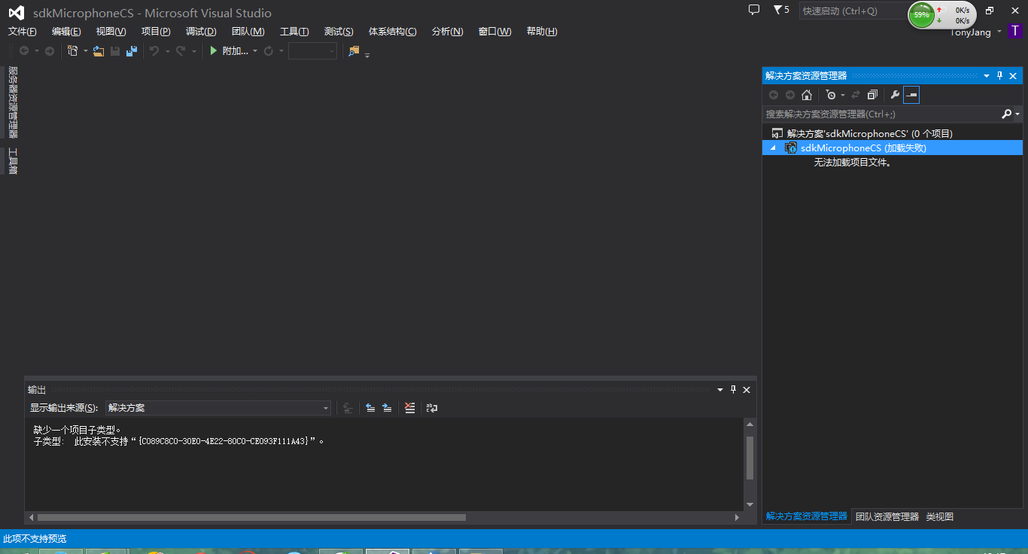This screenshot has width=1028, height=554.
Task: Click the Save All multi-disk icon
Action: click(x=132, y=51)
